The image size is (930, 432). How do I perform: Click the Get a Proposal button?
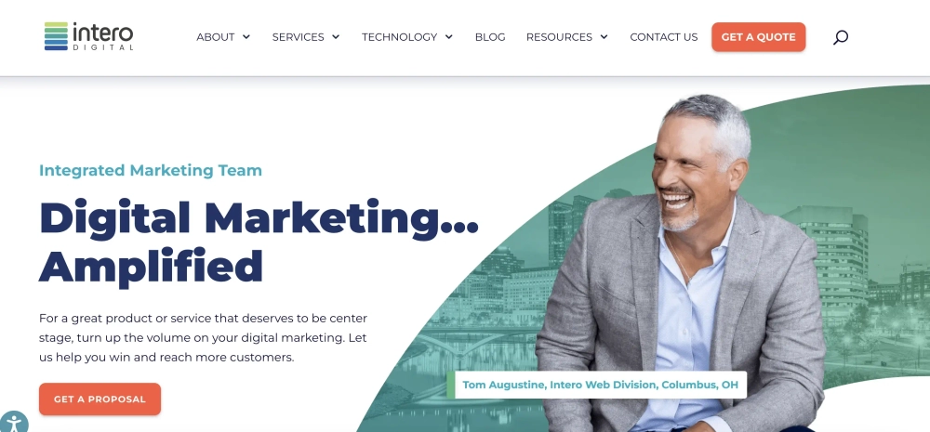100,399
